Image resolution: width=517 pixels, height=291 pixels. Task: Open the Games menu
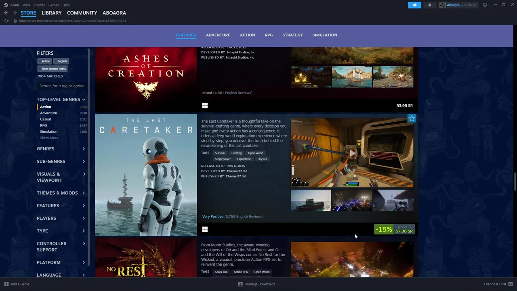click(x=53, y=5)
